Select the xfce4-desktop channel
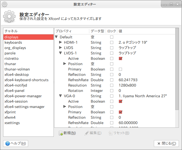Viewport: 182px width, 150px height. pyautogui.click(x=28, y=74)
